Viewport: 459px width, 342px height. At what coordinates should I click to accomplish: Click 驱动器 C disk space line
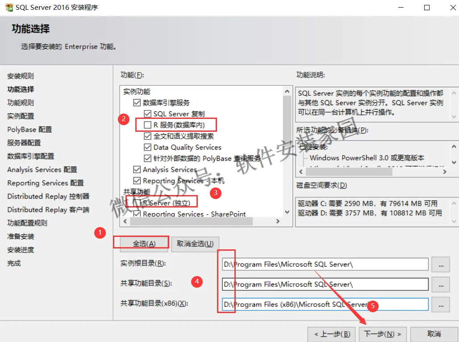click(x=367, y=204)
